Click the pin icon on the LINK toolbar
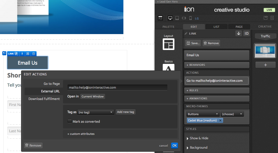 [x=22, y=54]
